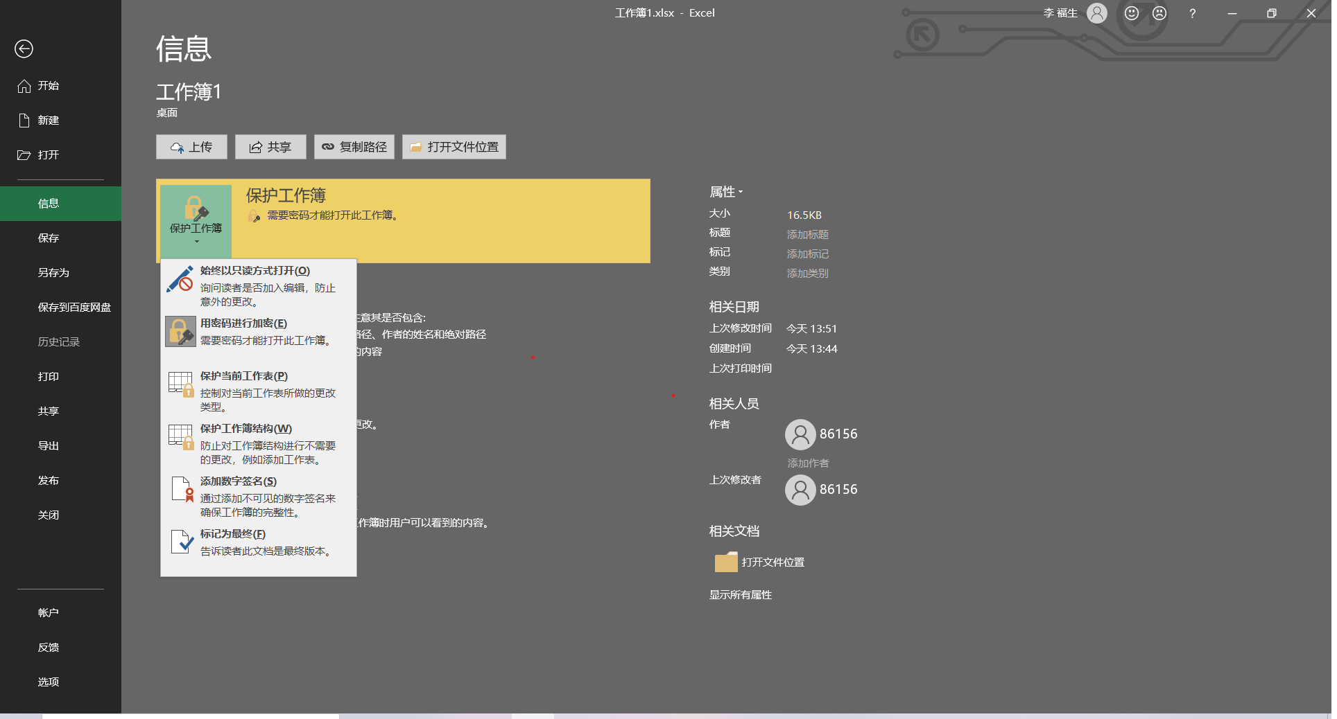The image size is (1337, 719).
Task: Open the 发布 tab in the sidebar
Action: tap(60, 481)
